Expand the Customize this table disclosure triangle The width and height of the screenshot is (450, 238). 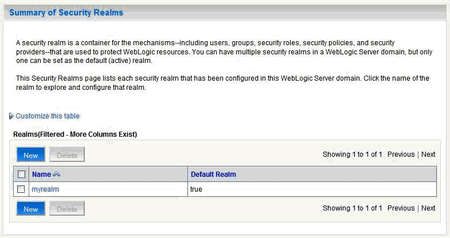[11, 116]
